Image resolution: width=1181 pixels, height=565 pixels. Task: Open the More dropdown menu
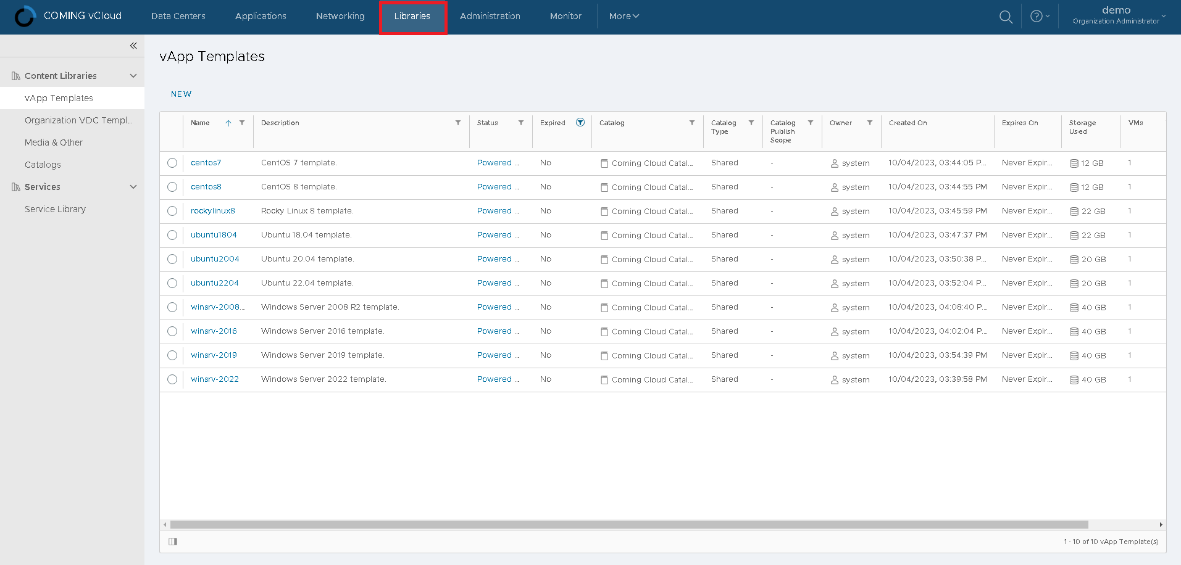point(624,17)
